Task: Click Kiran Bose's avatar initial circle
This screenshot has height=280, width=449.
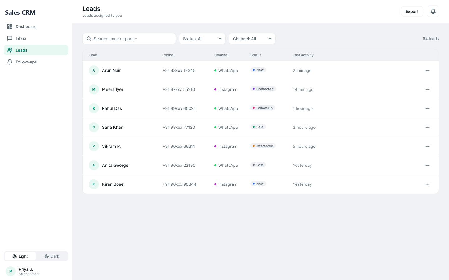Action: coord(94,184)
